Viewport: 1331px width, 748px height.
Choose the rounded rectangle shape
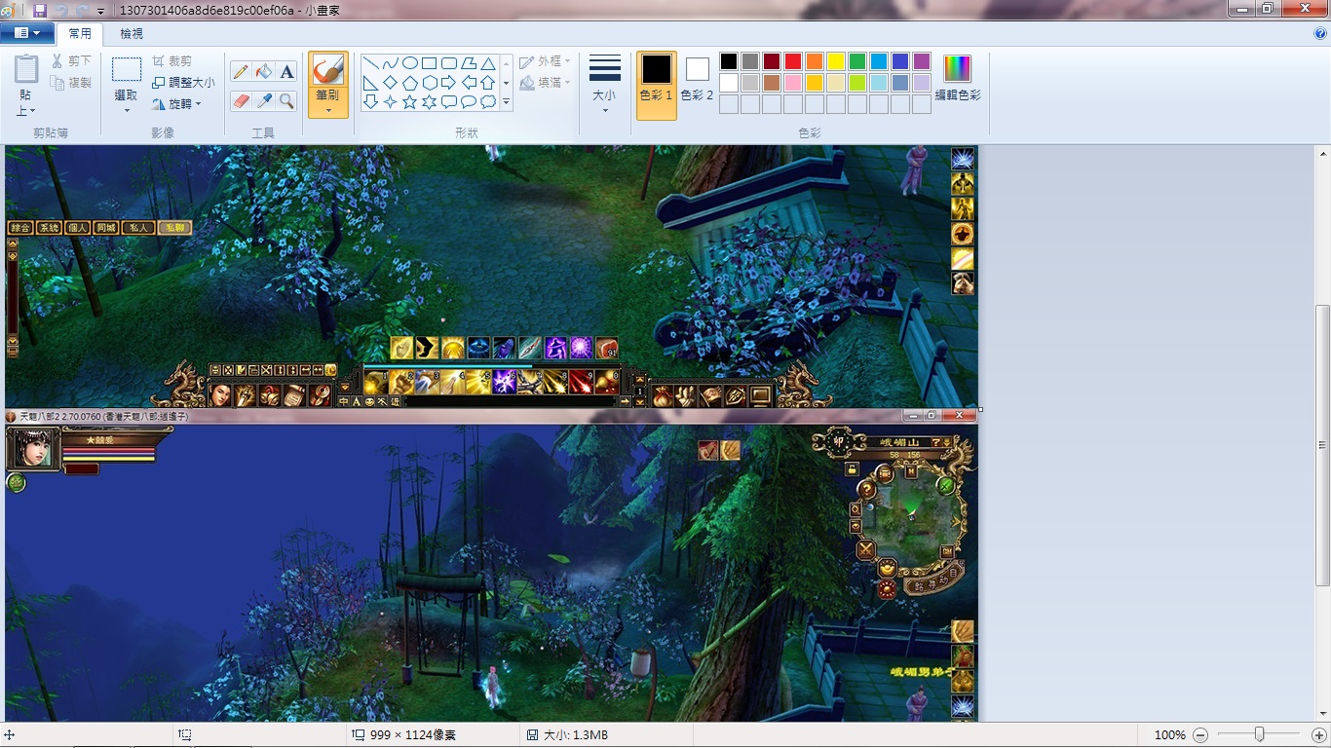(449, 63)
